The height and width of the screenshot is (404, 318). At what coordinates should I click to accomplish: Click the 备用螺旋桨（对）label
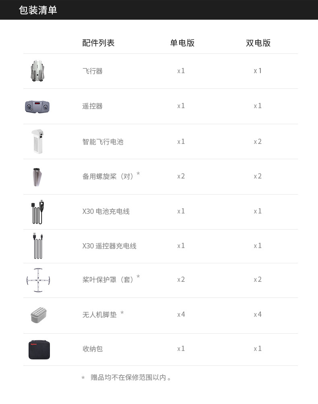(109, 176)
